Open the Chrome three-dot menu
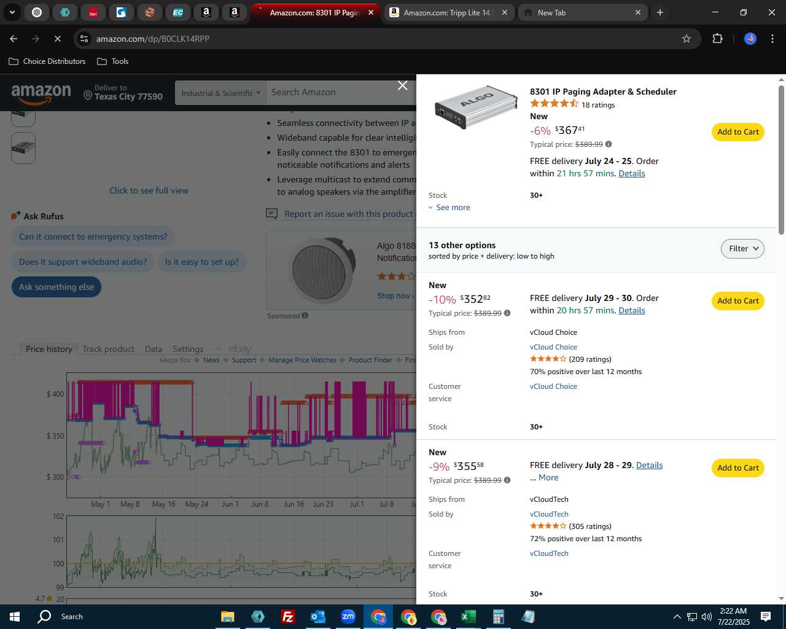Viewport: 786px width, 629px height. point(772,39)
